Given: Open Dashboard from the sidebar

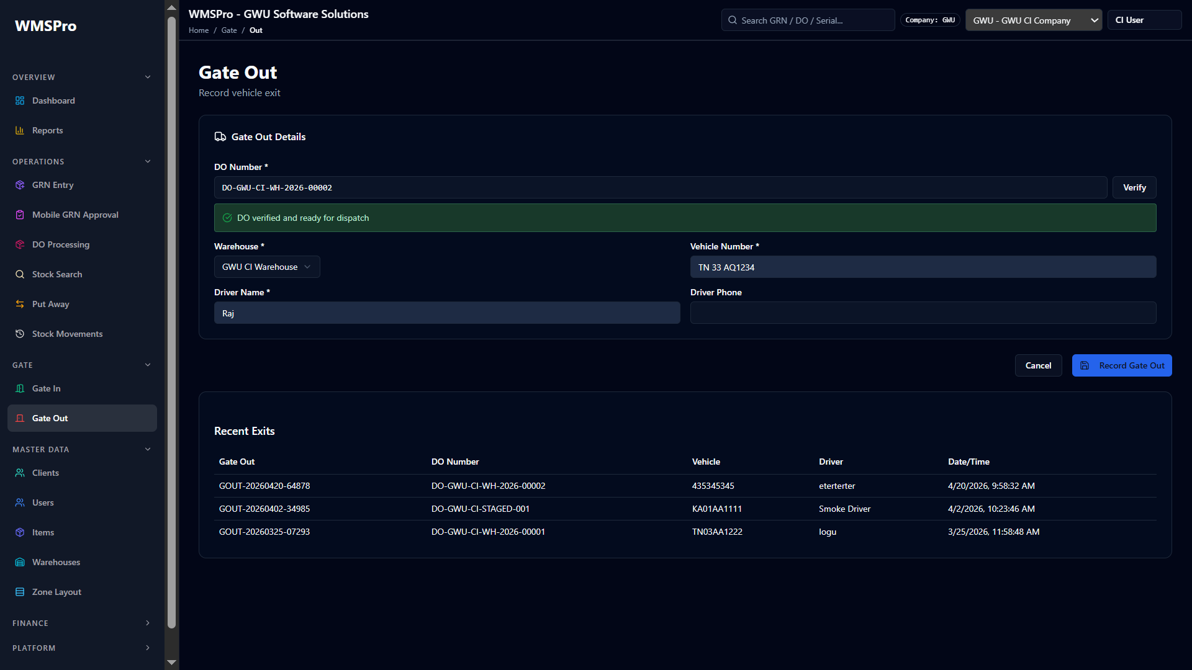Looking at the screenshot, I should (82, 100).
